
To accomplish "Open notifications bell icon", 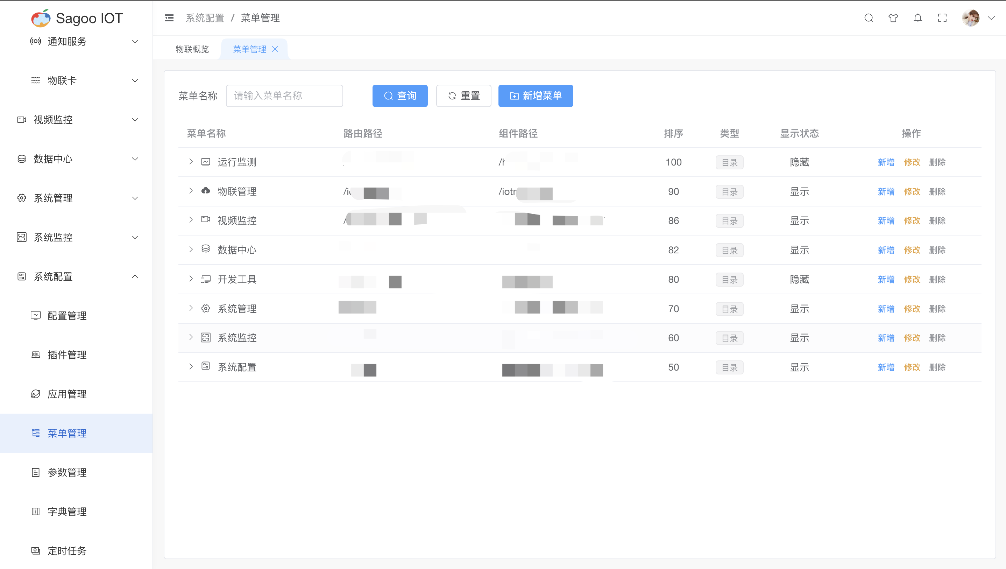I will click(918, 18).
